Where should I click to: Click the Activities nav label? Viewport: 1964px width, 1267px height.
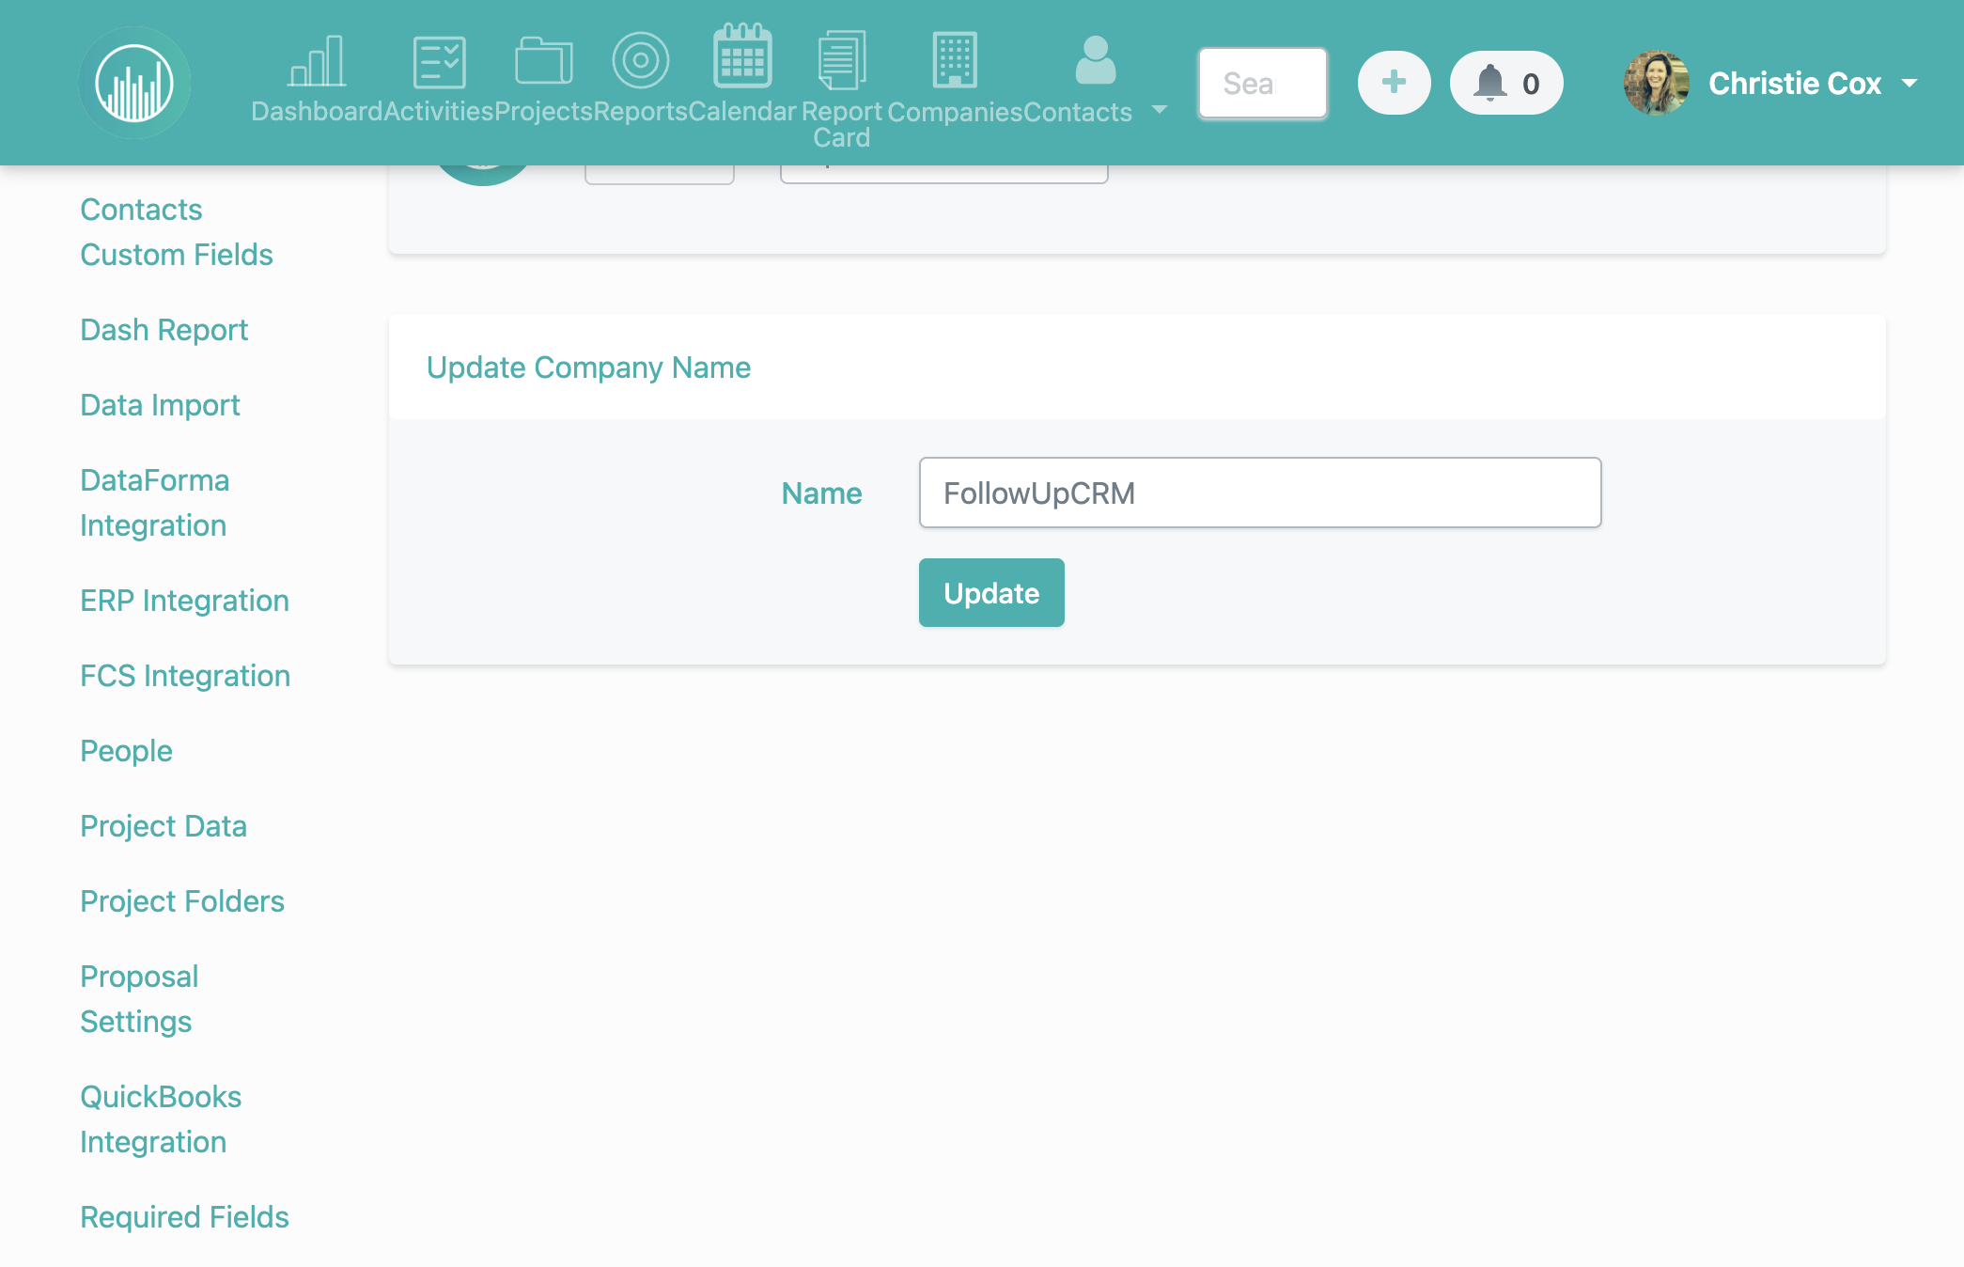click(x=439, y=112)
